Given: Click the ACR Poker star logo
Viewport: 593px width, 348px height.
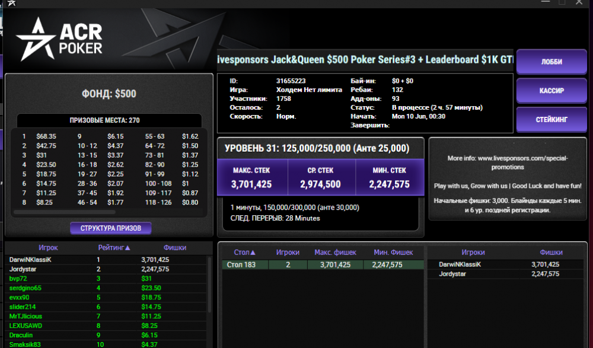Looking at the screenshot, I should coord(36,39).
